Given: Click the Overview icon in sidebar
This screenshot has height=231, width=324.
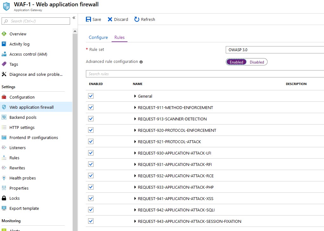Looking at the screenshot, I should tap(4, 34).
